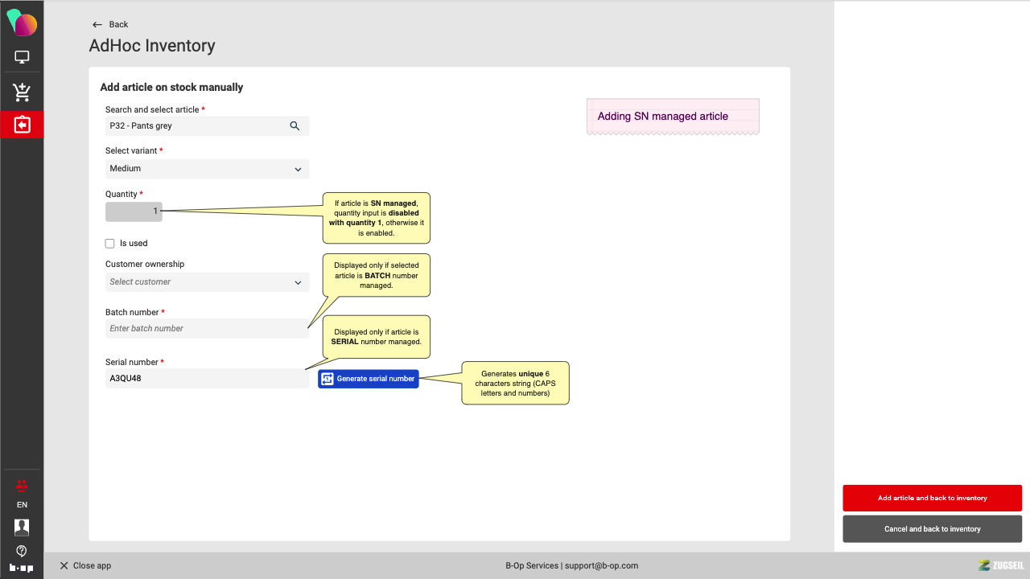Click Close app in the footer
Viewport: 1030px width, 579px height.
coord(85,565)
